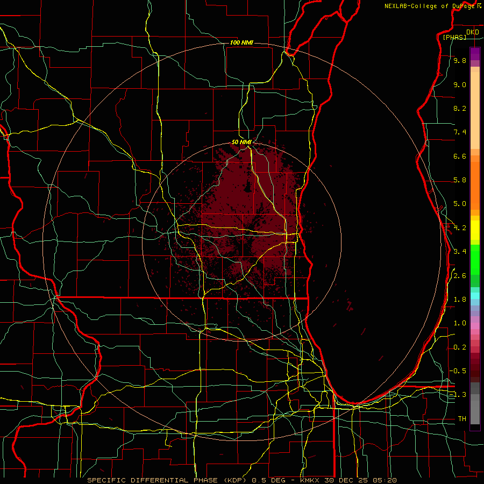484x484 pixels.
Task: Click the "50 NMI" range ring label
Action: 241,142
